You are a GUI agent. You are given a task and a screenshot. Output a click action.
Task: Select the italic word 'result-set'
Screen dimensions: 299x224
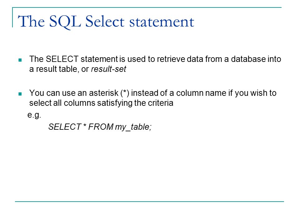tap(108, 69)
